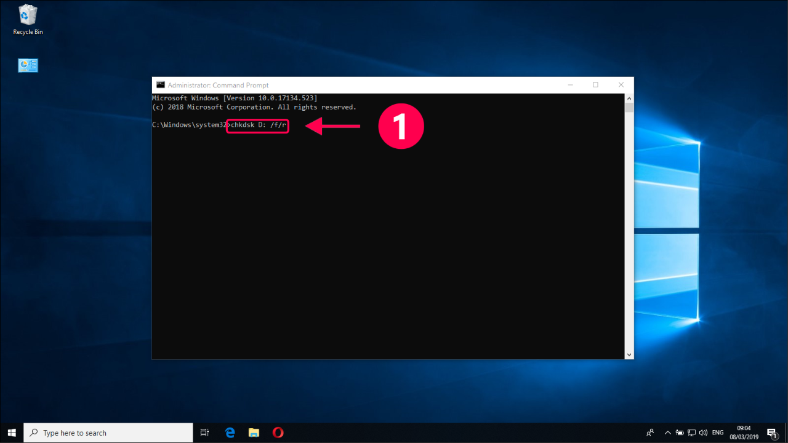Close the Command Prompt window
The width and height of the screenshot is (788, 443).
click(621, 85)
